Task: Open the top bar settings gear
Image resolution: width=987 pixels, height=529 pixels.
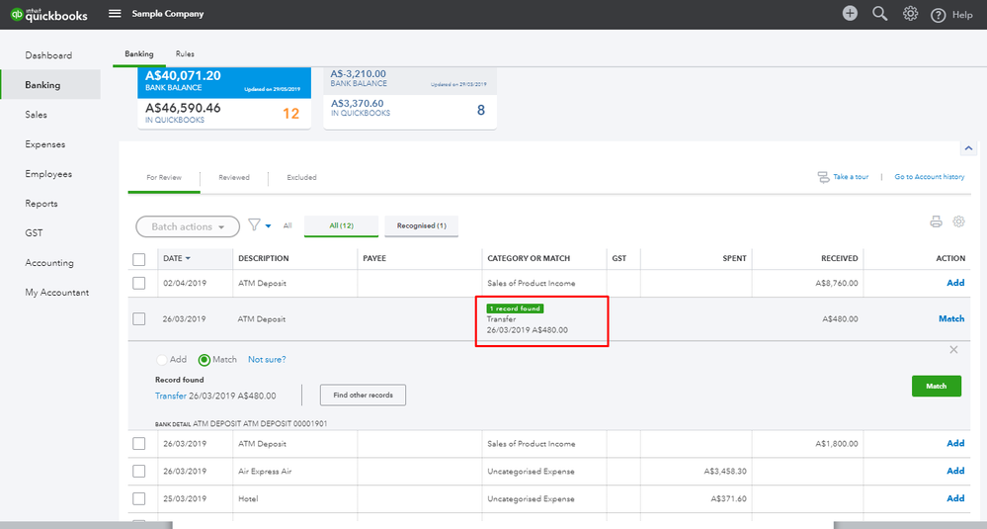Action: coord(910,14)
